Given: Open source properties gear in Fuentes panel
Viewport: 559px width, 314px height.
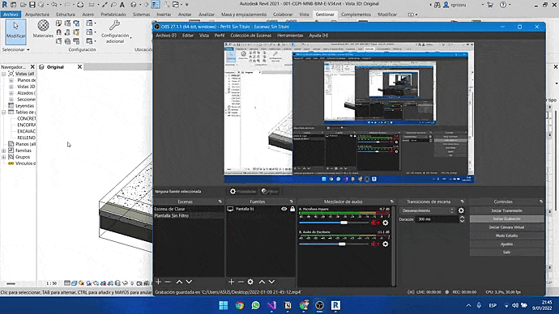Looking at the screenshot, I should click(250, 282).
